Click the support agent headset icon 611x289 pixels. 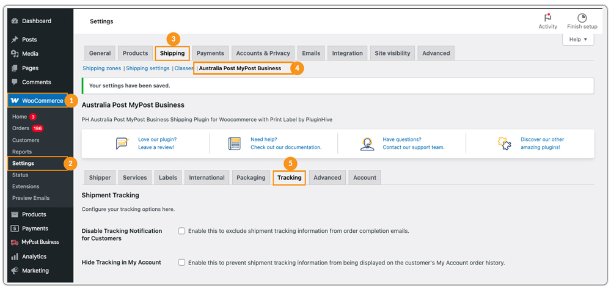click(x=367, y=144)
